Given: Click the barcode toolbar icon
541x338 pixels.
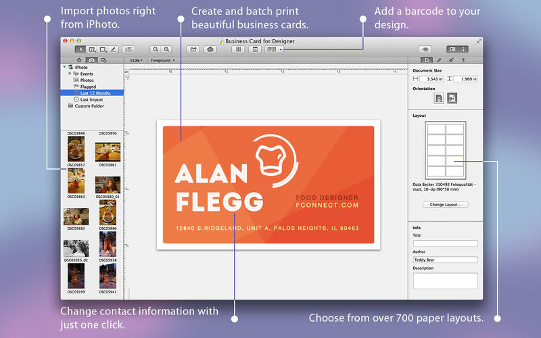Looking at the screenshot, I should pyautogui.click(x=272, y=49).
